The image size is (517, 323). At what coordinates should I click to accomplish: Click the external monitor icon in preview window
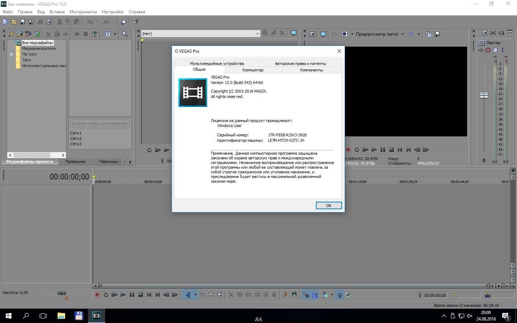[323, 34]
